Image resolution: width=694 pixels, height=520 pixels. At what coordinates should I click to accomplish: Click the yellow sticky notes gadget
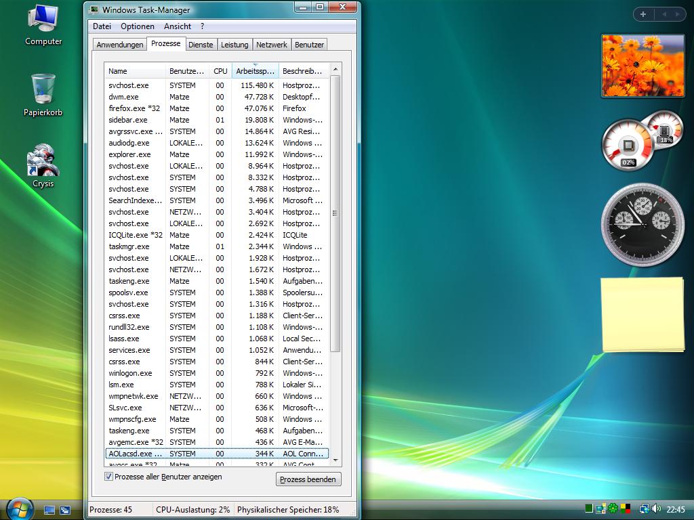pos(642,315)
